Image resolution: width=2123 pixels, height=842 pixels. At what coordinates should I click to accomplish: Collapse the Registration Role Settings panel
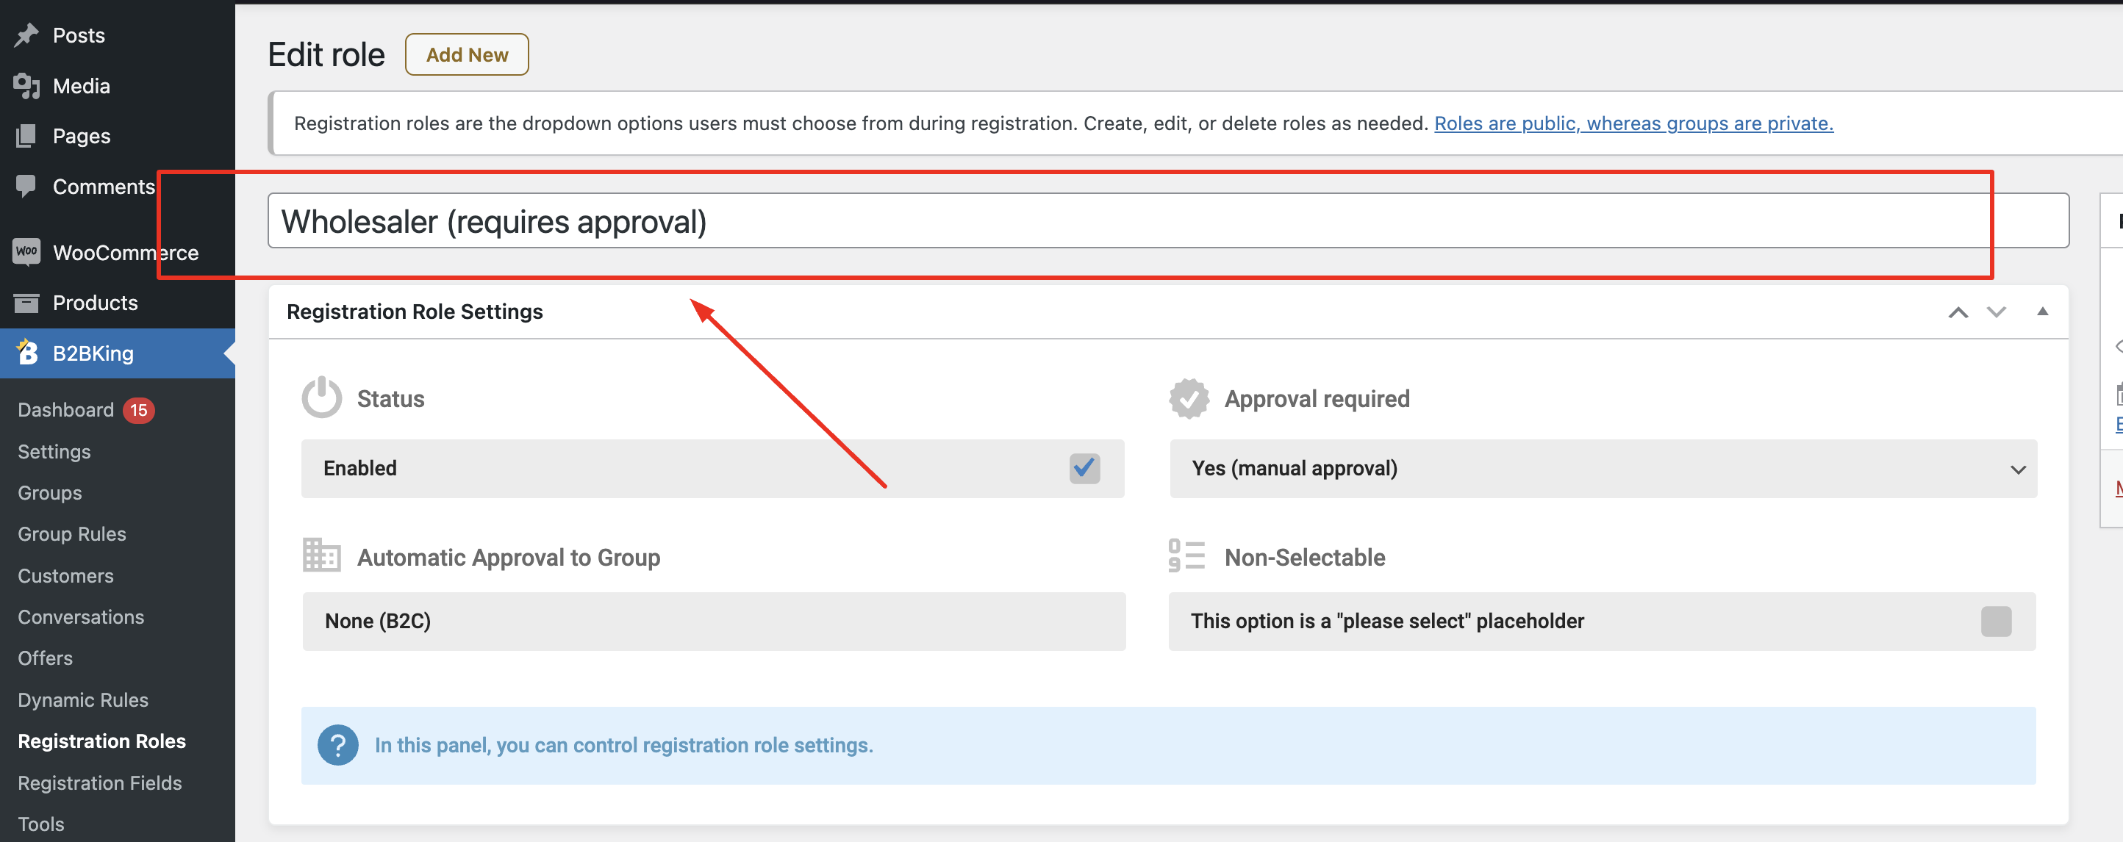coord(2042,312)
